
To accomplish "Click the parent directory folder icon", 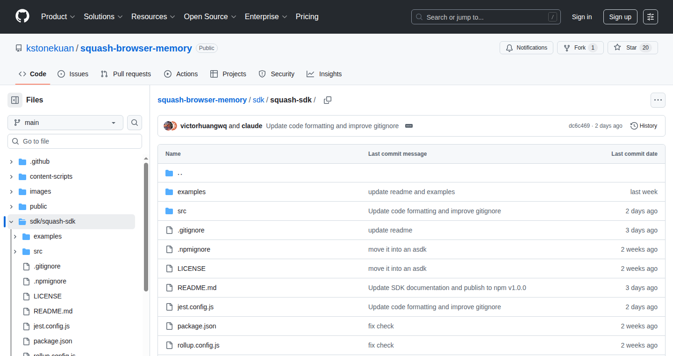I will coord(169,173).
